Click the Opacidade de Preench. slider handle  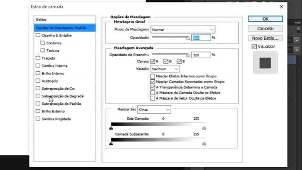pos(188,55)
